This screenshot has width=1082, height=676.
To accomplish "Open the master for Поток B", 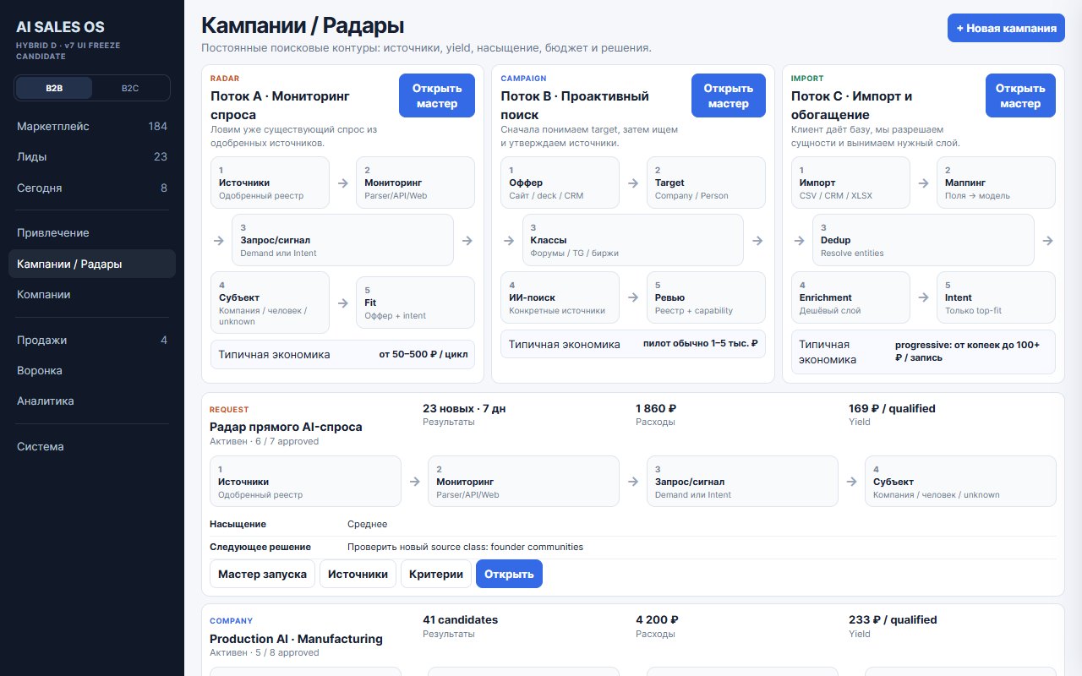I will coord(729,95).
